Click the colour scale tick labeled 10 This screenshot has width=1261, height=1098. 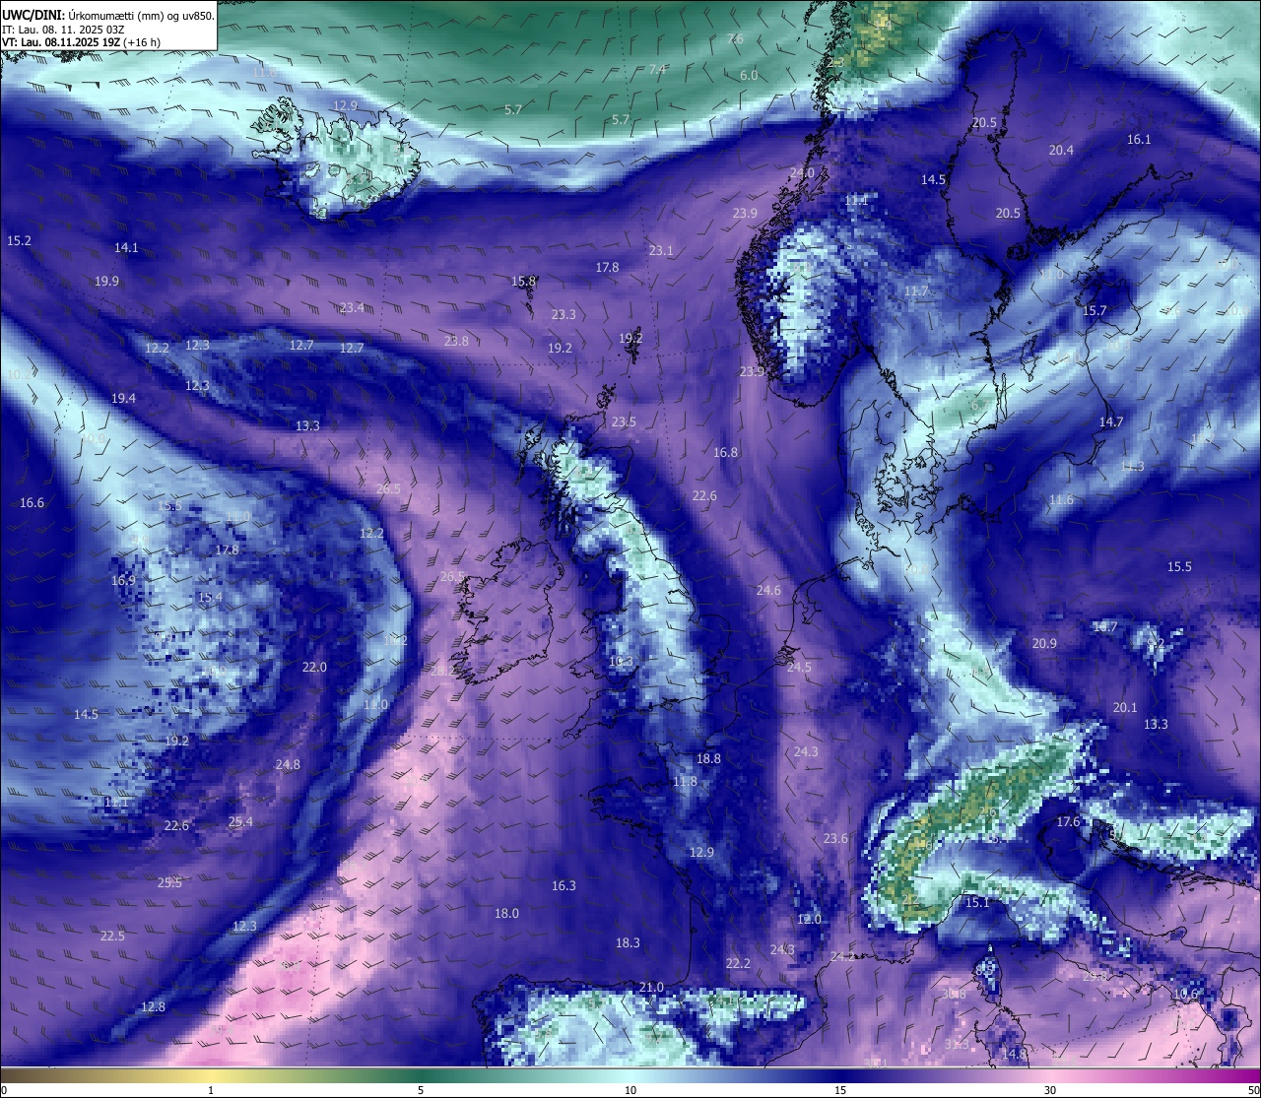click(x=630, y=1090)
